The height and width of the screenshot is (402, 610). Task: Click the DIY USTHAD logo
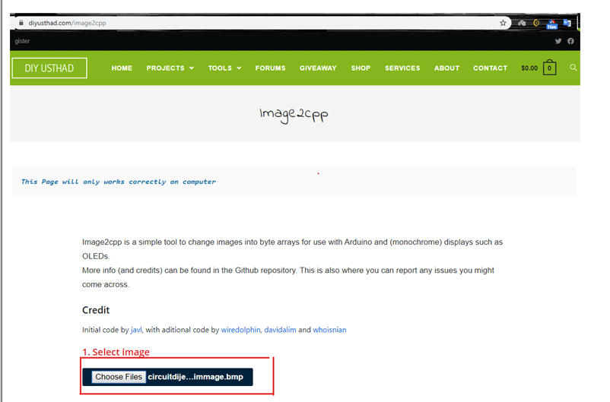coord(49,68)
